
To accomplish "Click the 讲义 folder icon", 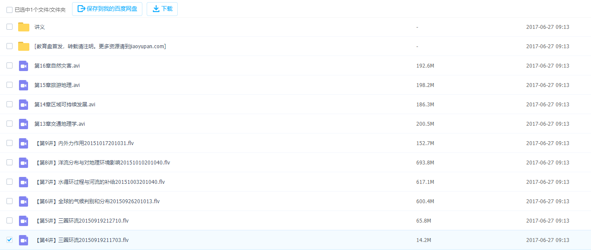I will [x=24, y=27].
